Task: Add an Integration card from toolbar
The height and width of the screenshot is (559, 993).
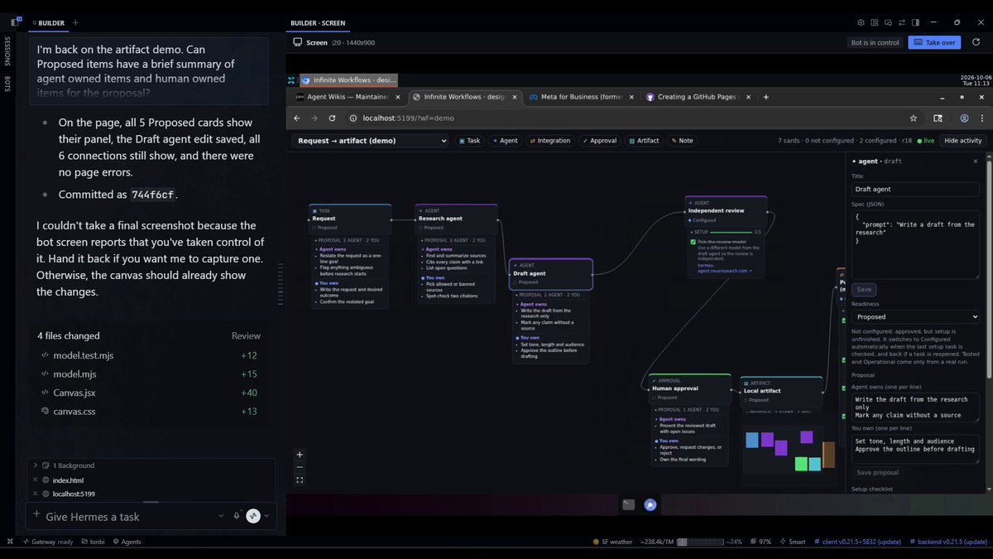Action: tap(550, 141)
